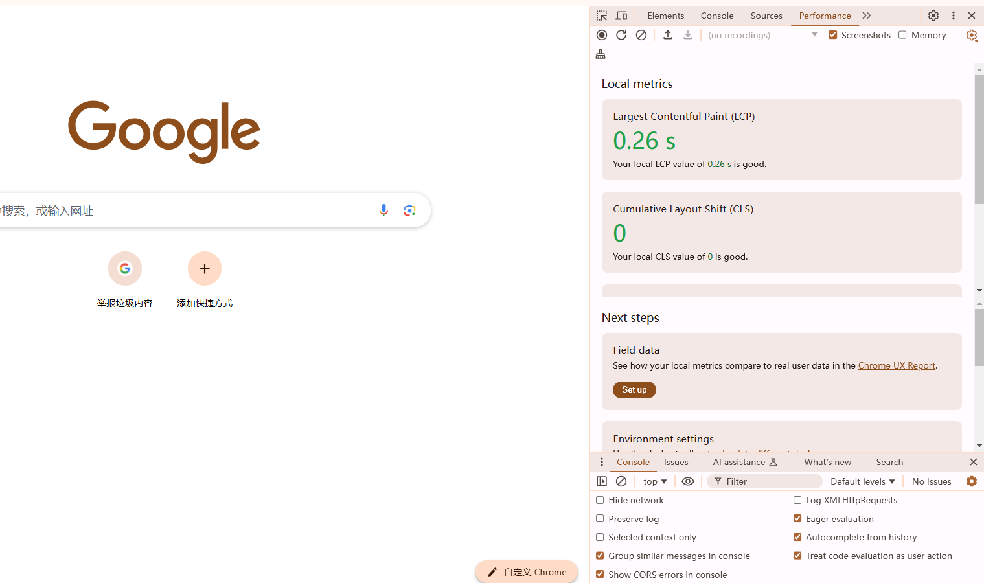984x583 pixels.
Task: Activate the inspect element picker icon
Action: (602, 16)
